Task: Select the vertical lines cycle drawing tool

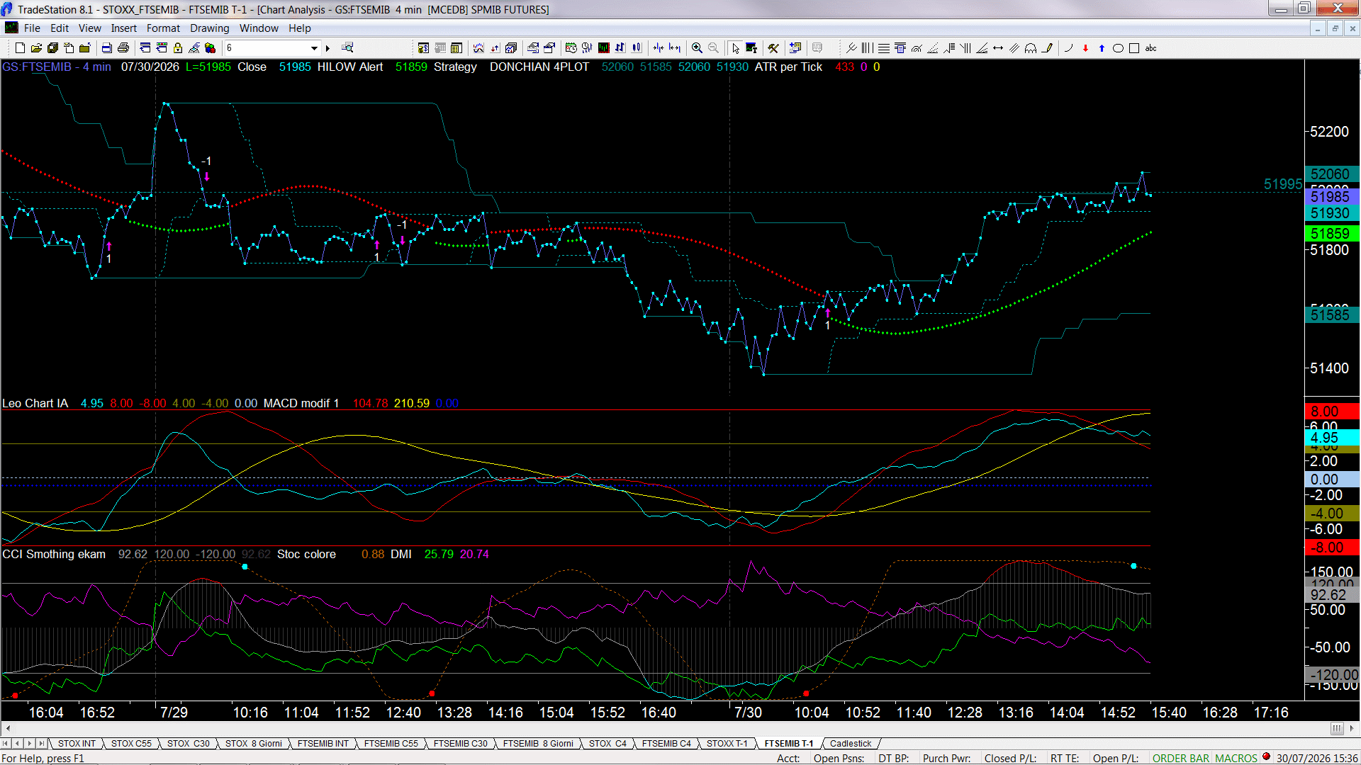Action: coord(867,48)
